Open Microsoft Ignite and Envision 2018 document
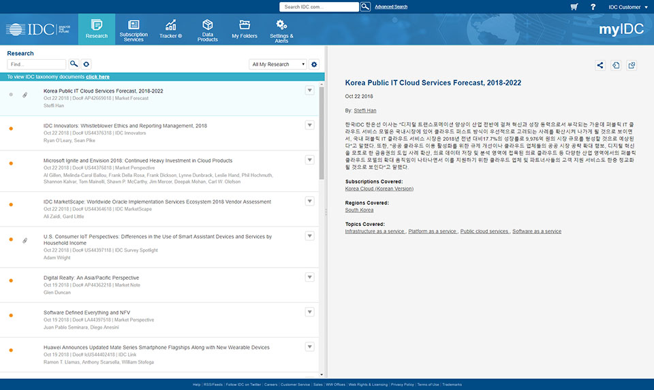 138,161
